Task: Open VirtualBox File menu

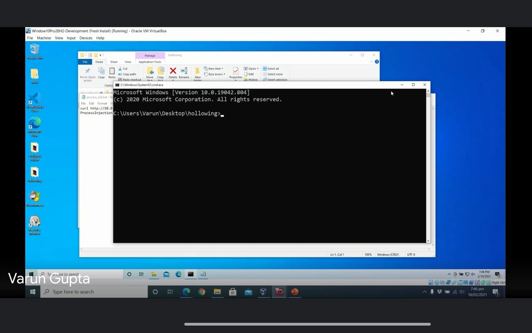Action: pyautogui.click(x=30, y=38)
